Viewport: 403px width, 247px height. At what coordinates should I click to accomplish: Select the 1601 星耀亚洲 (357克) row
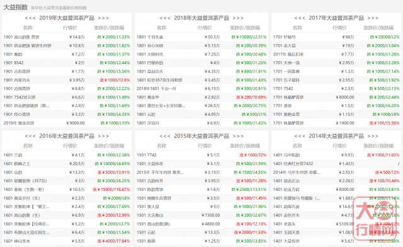tap(67, 181)
